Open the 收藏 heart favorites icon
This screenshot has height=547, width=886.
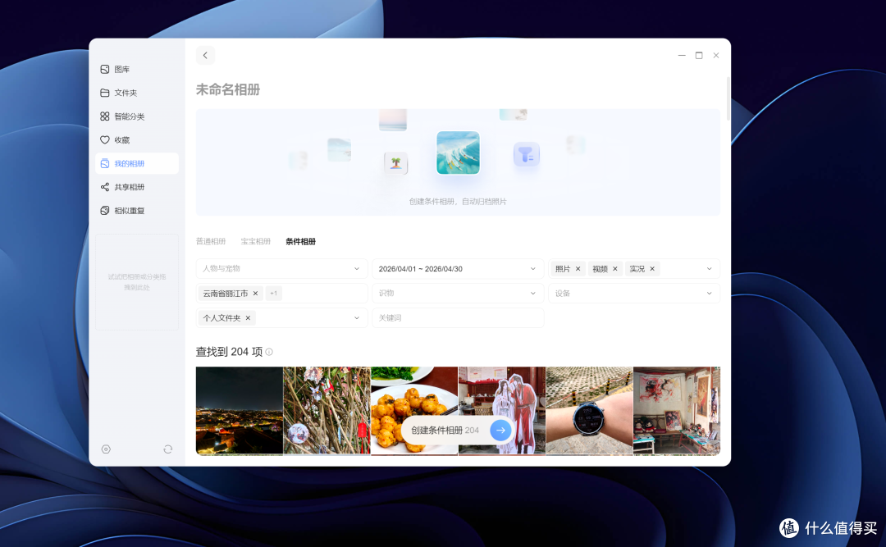(x=104, y=139)
